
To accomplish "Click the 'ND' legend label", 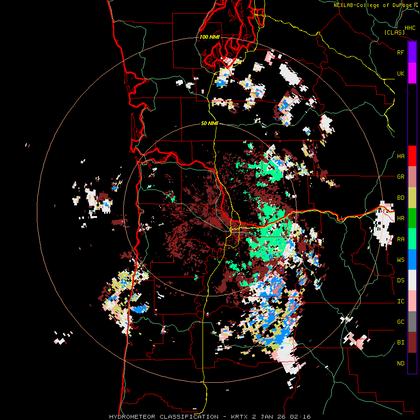I will (400, 364).
